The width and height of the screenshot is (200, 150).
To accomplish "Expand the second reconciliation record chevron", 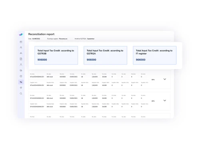I will click(x=165, y=100).
